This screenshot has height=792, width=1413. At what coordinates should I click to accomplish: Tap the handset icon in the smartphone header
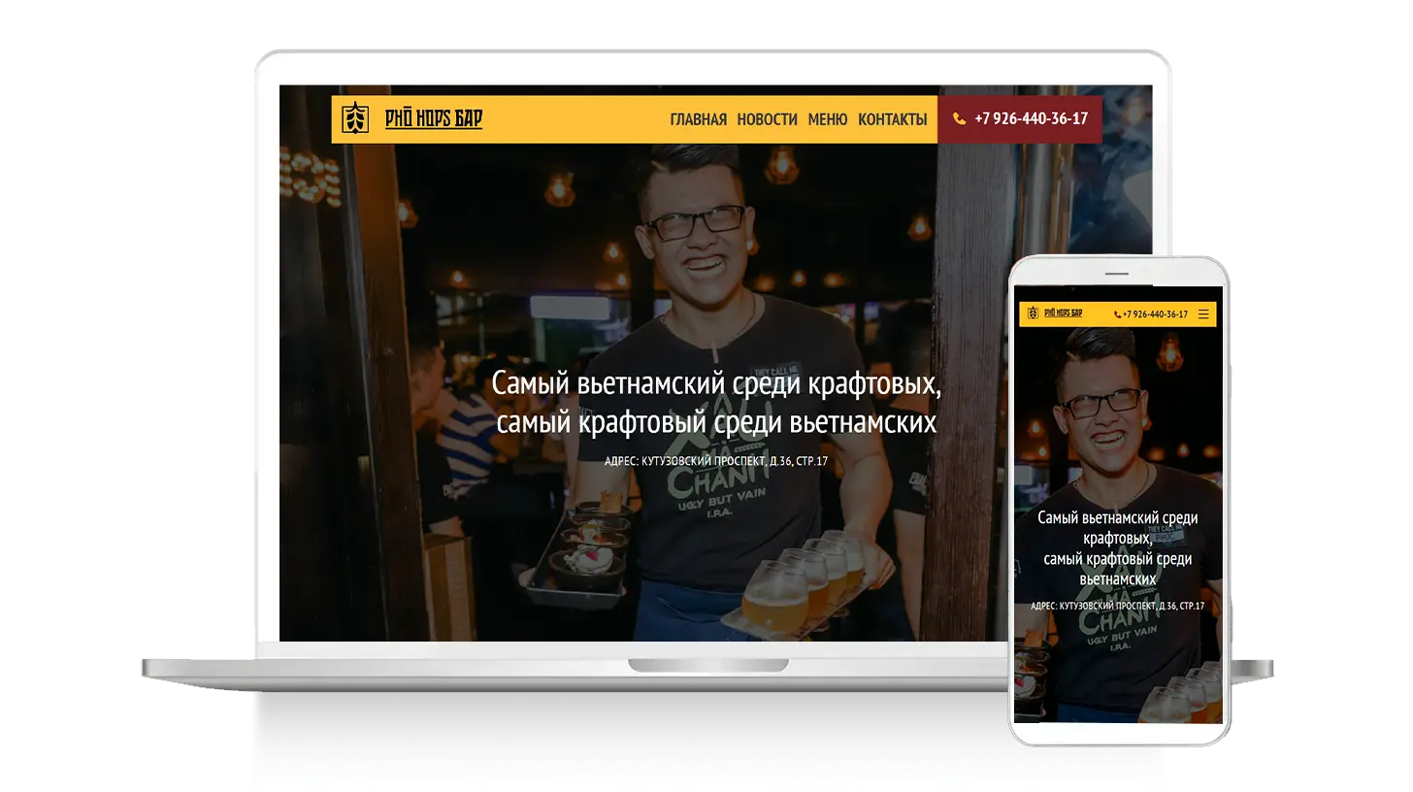coord(1118,314)
